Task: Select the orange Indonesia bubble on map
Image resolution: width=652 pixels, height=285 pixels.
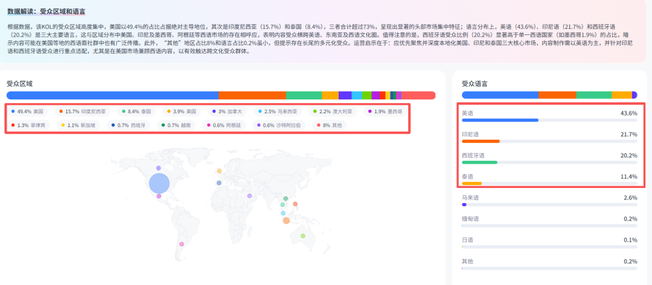Action: (286, 221)
